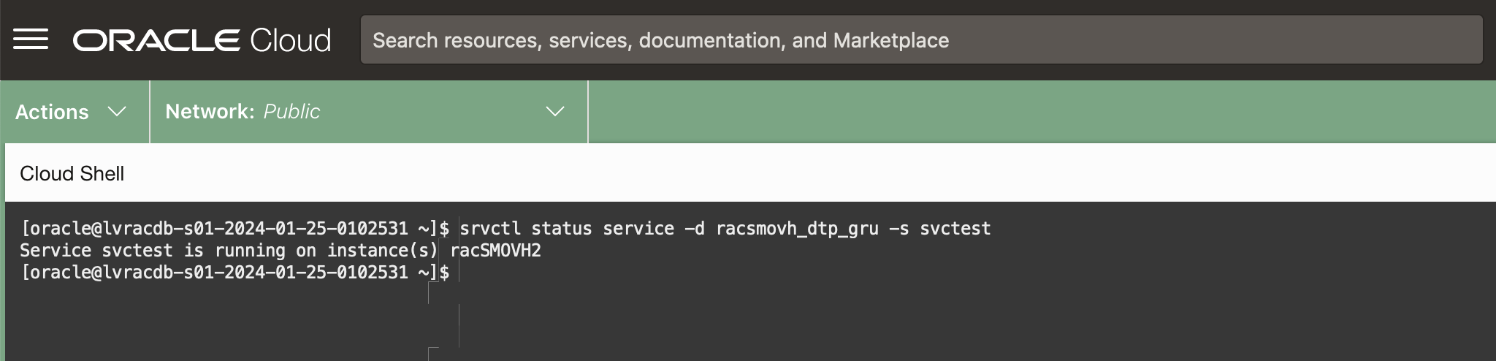The width and height of the screenshot is (1496, 361).
Task: Click the -d flag in the command
Action: [695, 229]
